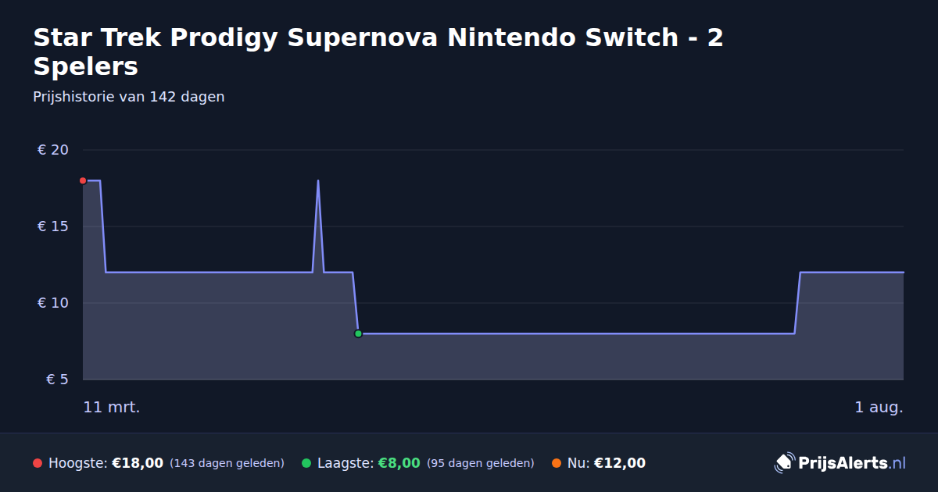Click the € 20 y-axis label

tap(53, 150)
